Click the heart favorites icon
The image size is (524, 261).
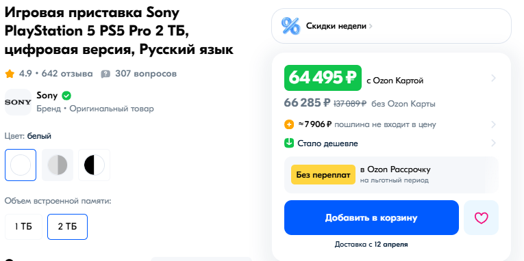click(482, 218)
